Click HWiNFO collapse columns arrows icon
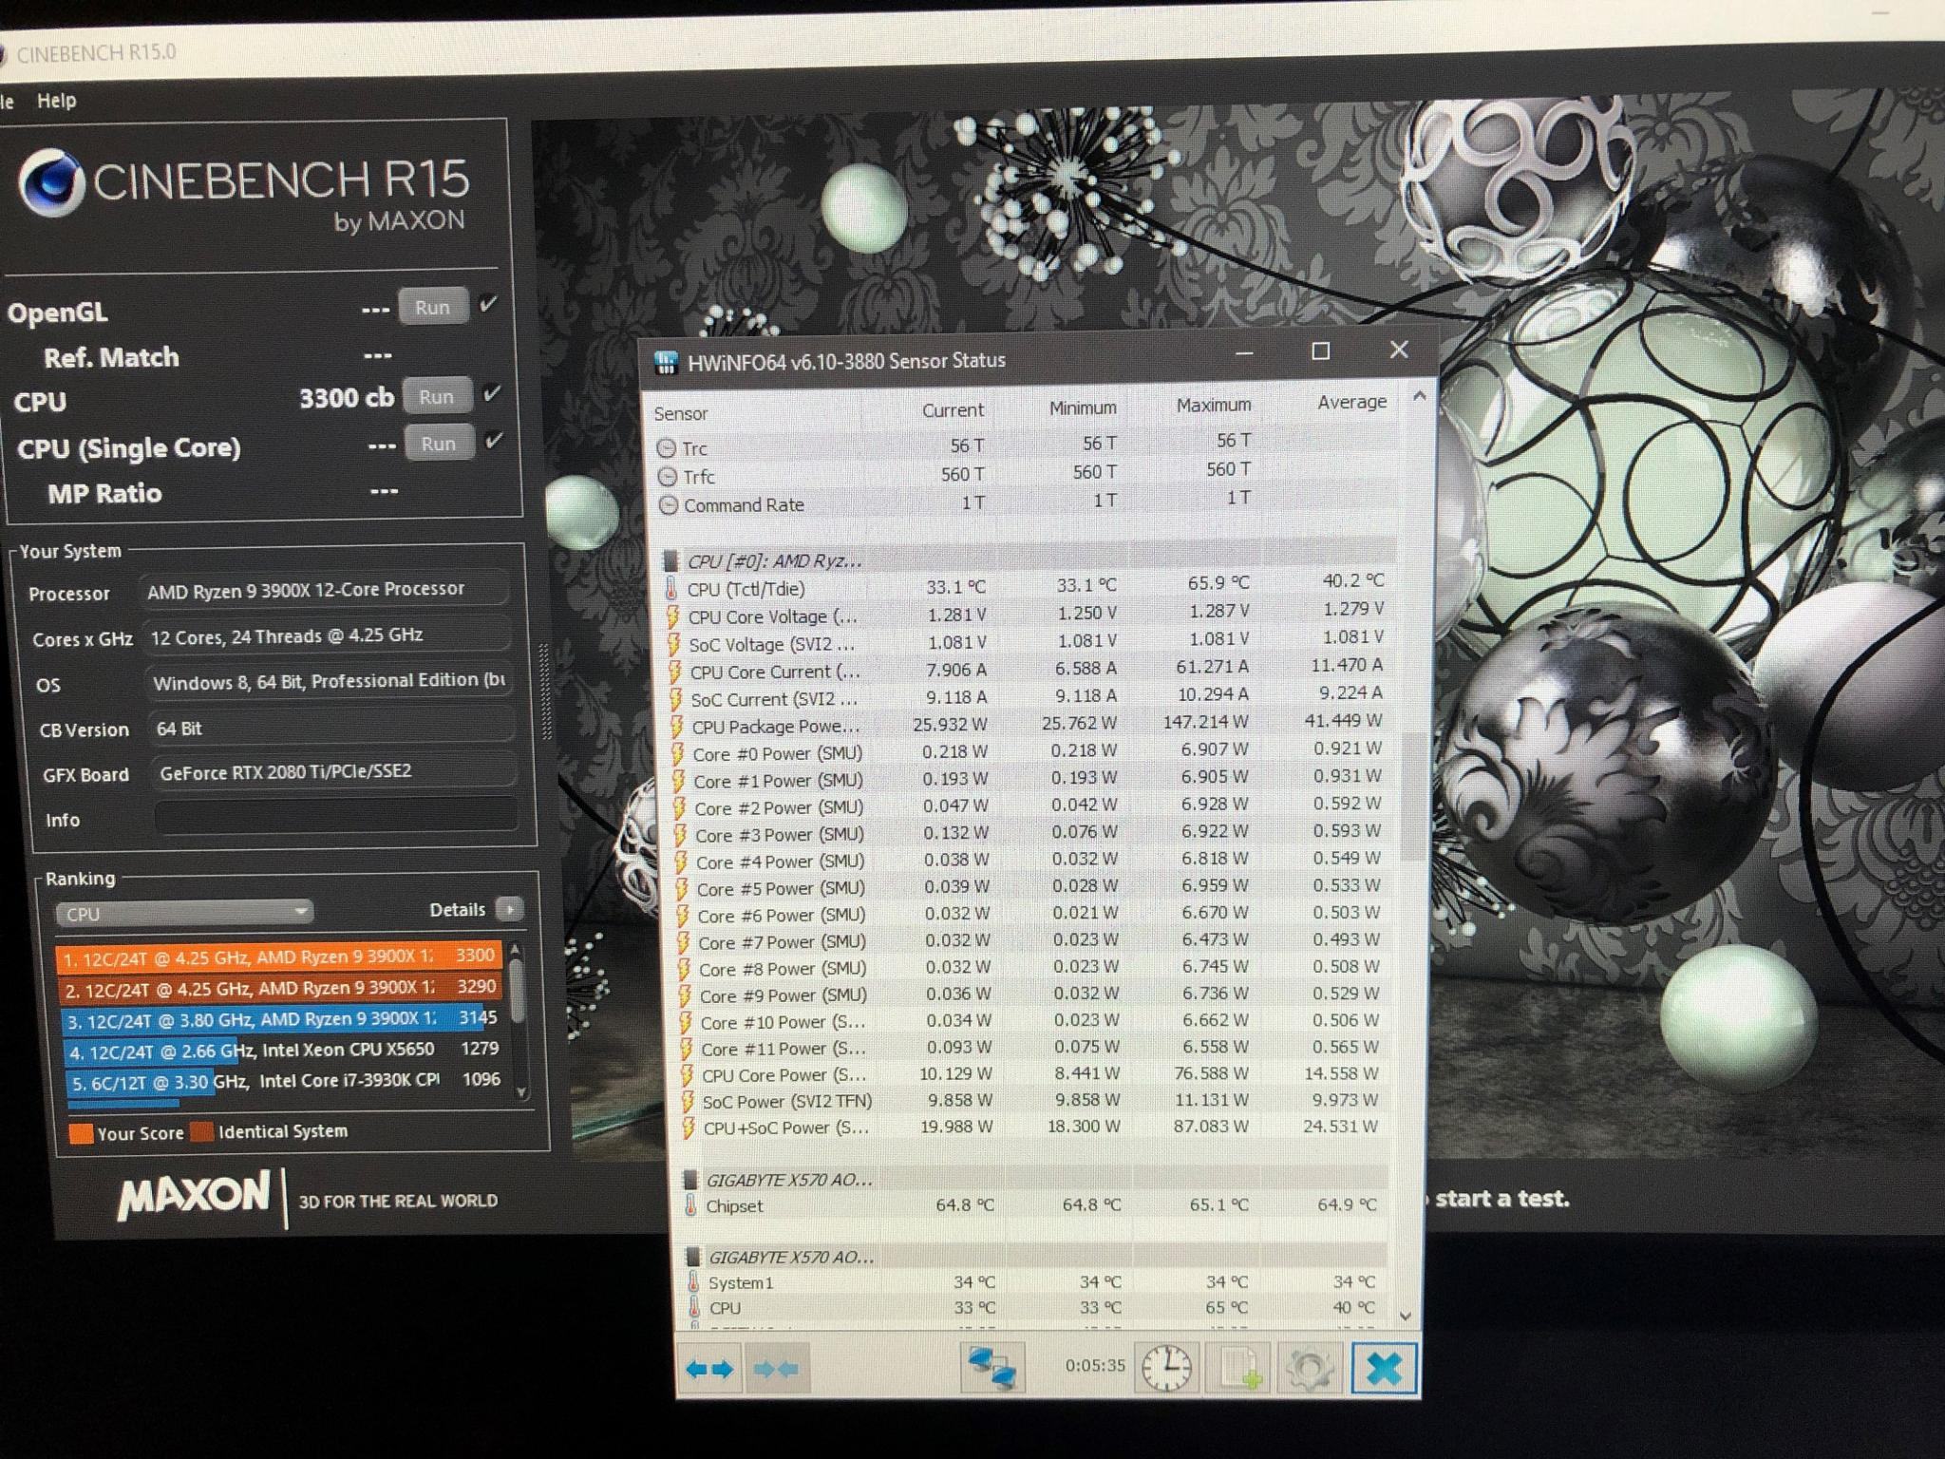This screenshot has width=1945, height=1459. pyautogui.click(x=776, y=1369)
